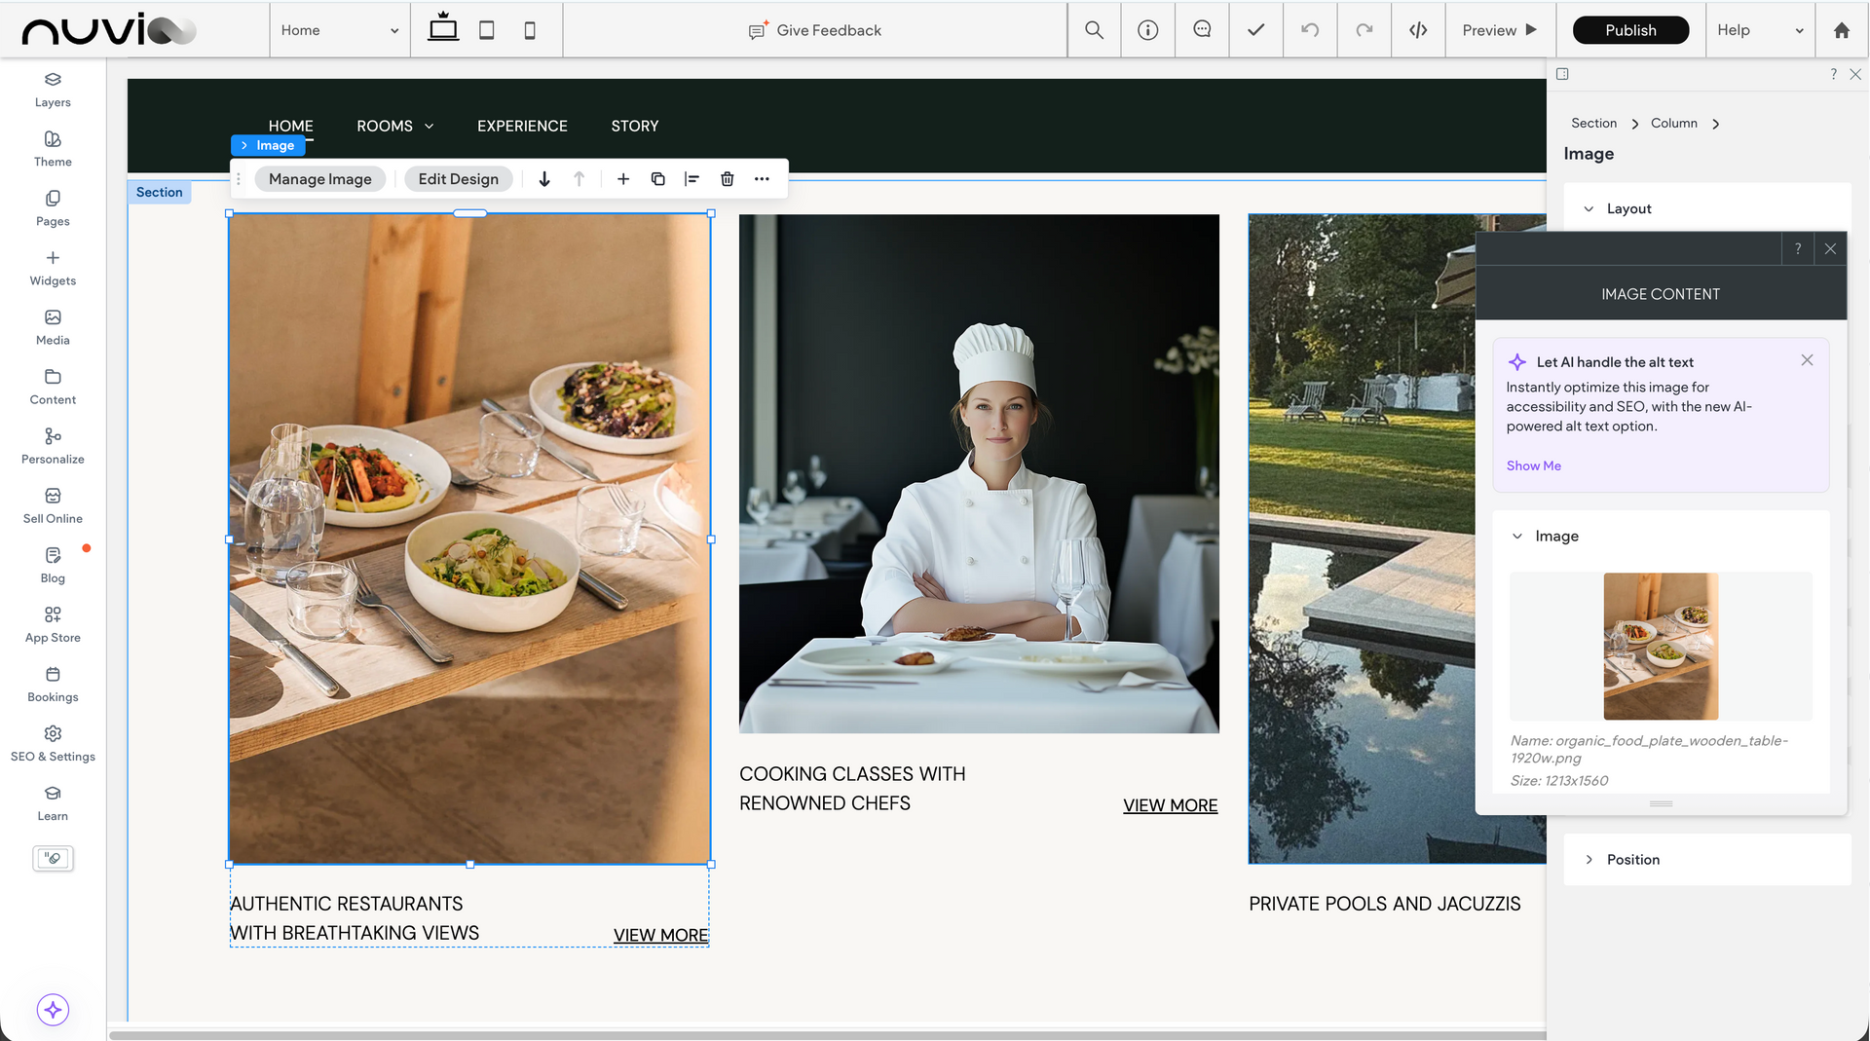Click the Publish button

(1630, 30)
